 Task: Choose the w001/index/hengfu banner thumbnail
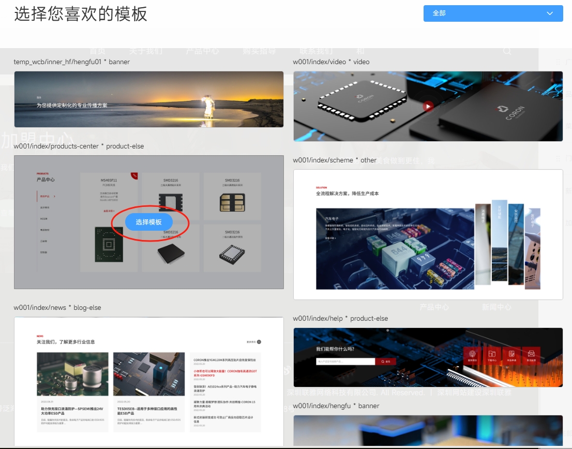428,430
